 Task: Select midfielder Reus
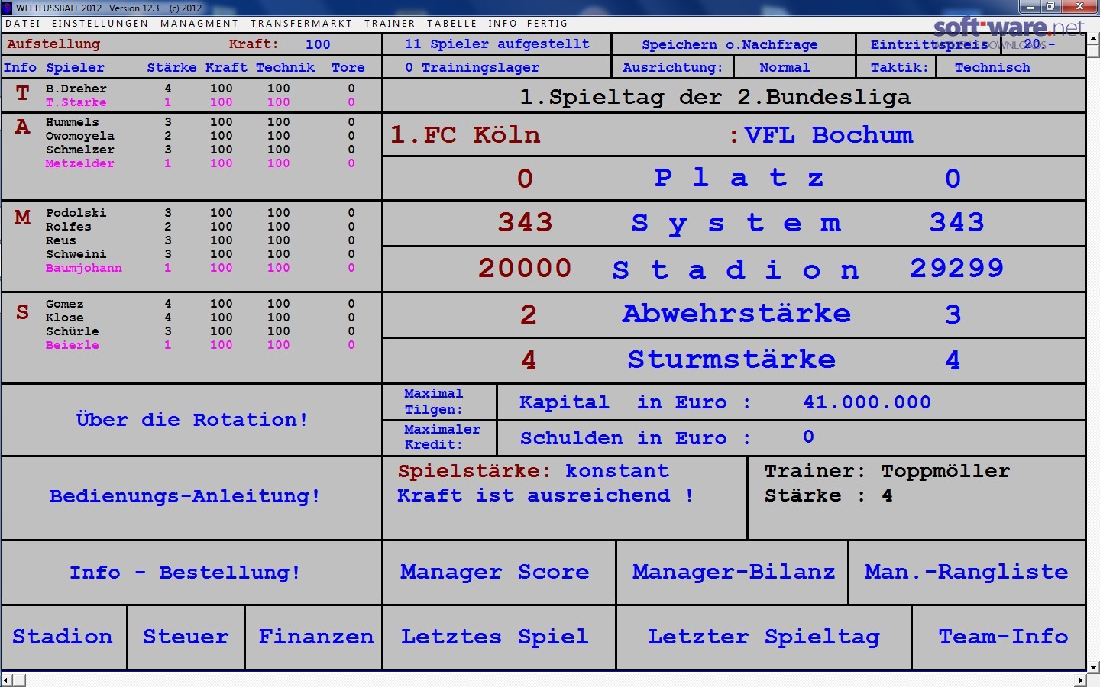(x=61, y=240)
